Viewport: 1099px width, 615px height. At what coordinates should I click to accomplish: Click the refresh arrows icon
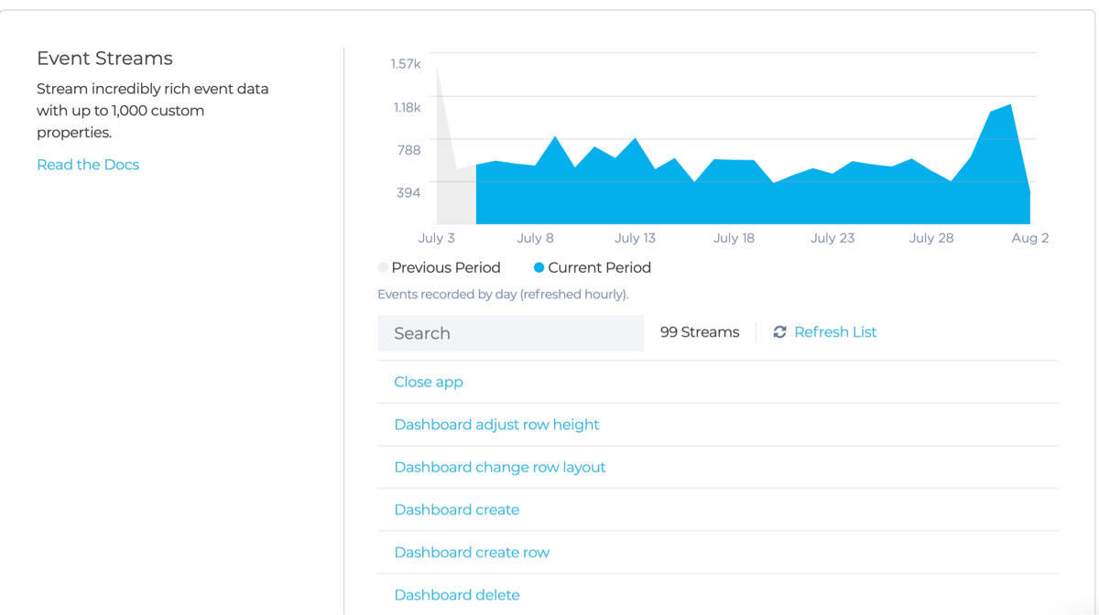click(779, 332)
